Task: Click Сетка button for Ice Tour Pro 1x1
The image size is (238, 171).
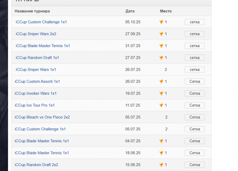Action: click(194, 105)
